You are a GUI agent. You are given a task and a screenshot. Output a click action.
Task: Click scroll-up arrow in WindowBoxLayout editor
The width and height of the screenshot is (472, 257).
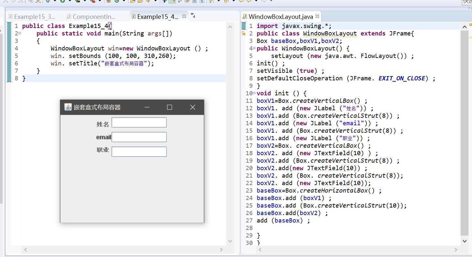tap(465, 27)
